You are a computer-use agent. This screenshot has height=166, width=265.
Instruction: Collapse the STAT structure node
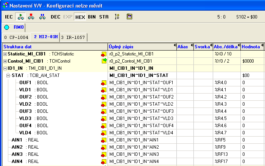(x=8, y=75)
